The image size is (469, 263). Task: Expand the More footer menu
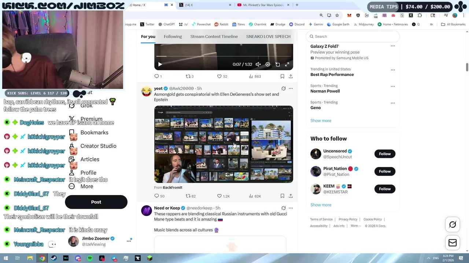(355, 226)
